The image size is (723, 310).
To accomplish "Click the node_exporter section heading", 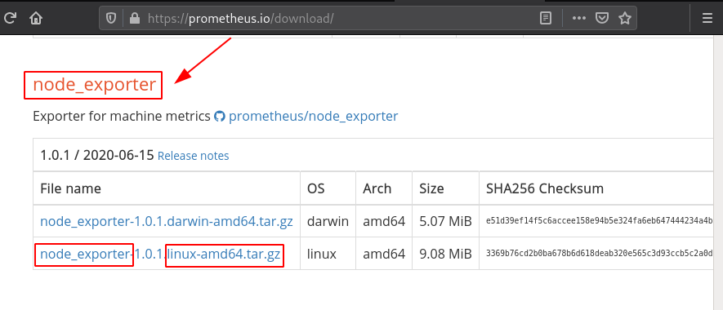I will [95, 85].
